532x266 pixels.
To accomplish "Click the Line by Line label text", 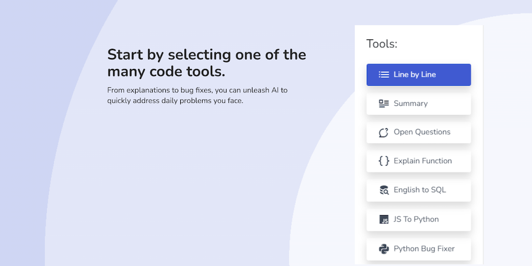I will (415, 74).
